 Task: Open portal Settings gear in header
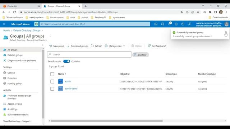coord(176,24)
